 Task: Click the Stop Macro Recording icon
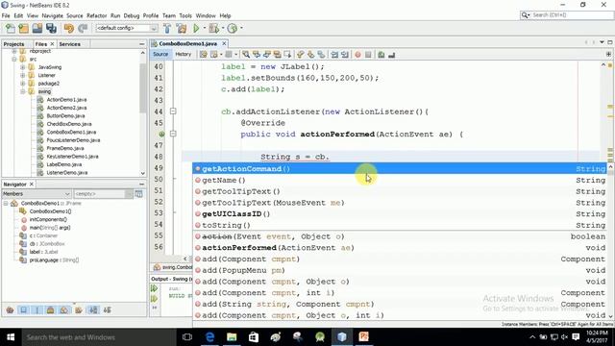pyautogui.click(x=368, y=55)
